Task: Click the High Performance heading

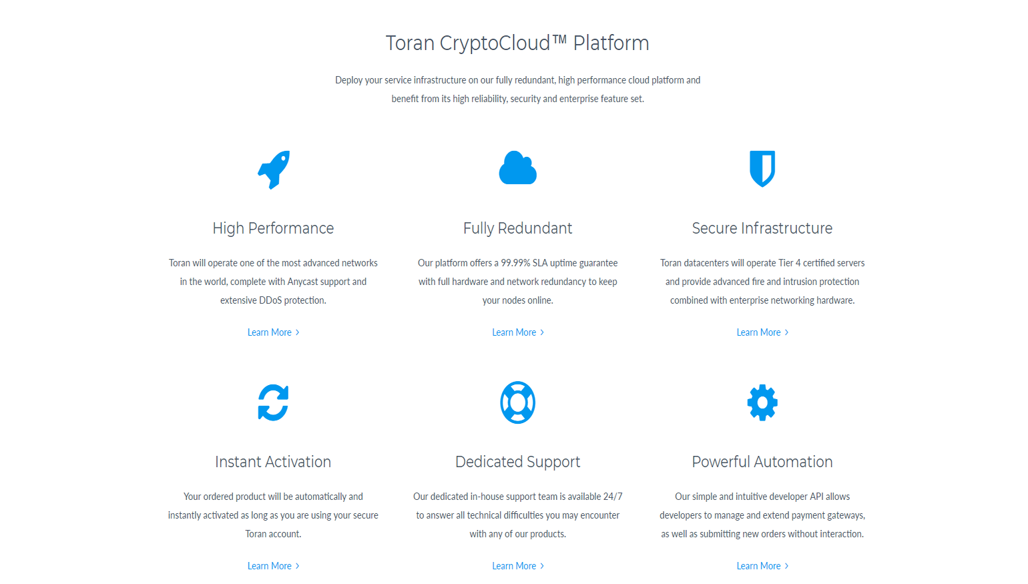Action: 273,228
